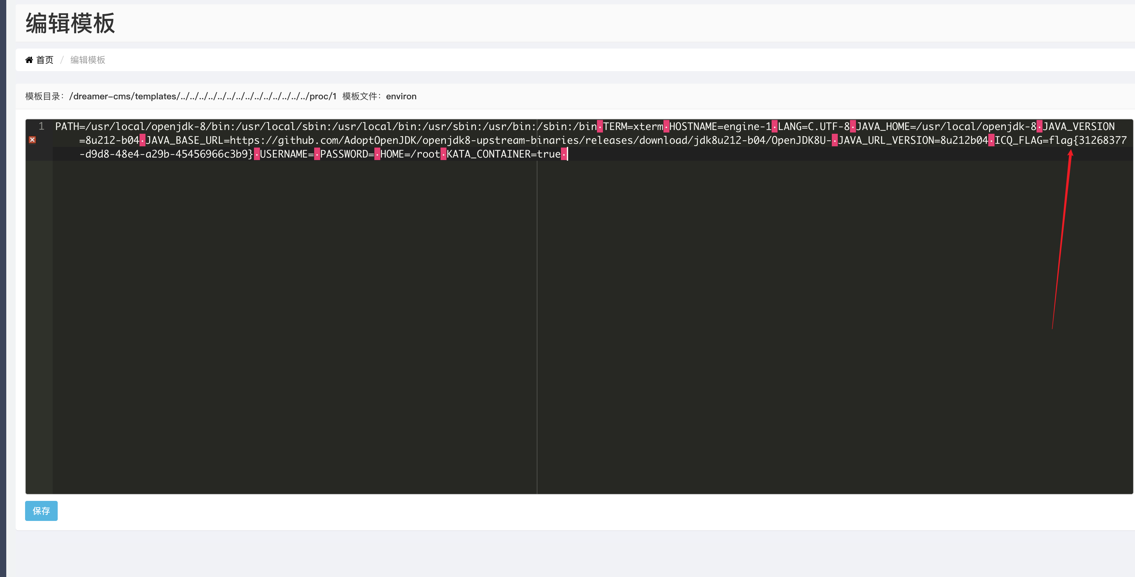This screenshot has width=1135, height=577.
Task: Click the 编辑模板 breadcrumb item
Action: pos(88,60)
